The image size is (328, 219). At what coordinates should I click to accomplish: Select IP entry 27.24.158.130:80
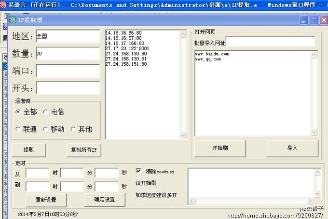[x=126, y=54]
